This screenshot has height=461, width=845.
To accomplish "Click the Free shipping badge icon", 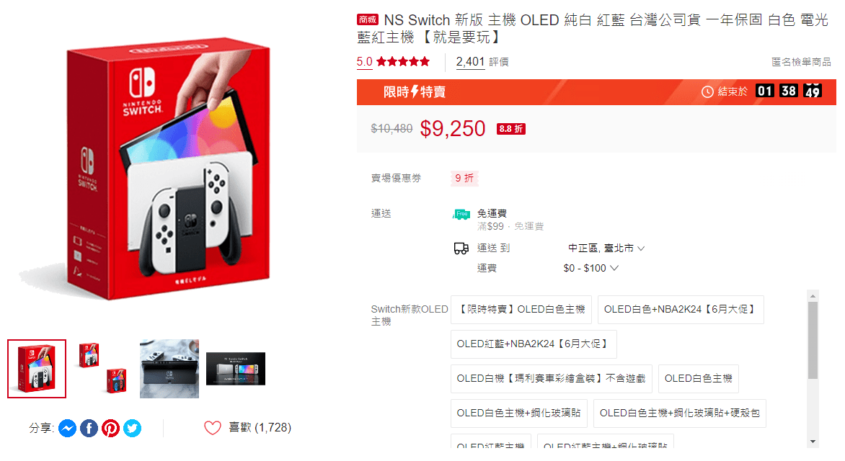I will coord(462,214).
